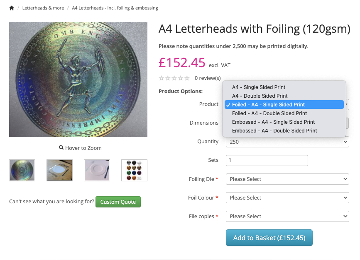
Task: Choose Foiled - A4 - Double Sided Print
Action: click(x=269, y=113)
